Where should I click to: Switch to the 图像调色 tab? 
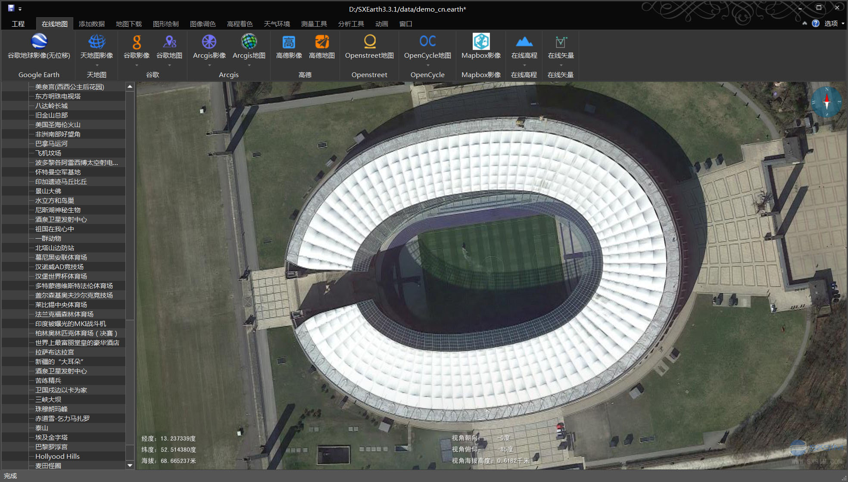click(203, 24)
